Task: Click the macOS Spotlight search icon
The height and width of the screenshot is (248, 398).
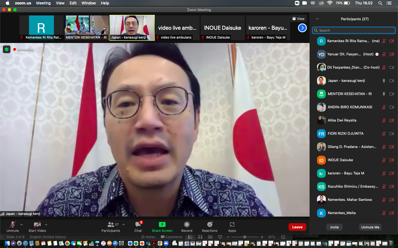Action: (x=380, y=3)
